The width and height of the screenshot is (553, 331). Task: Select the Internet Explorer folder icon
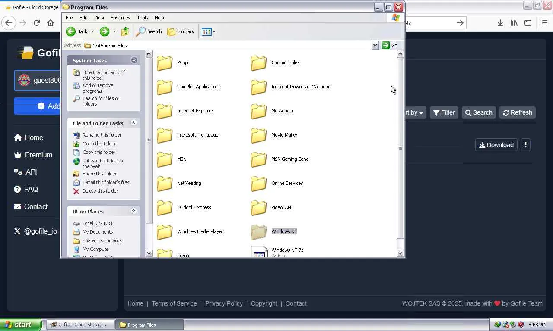[165, 111]
